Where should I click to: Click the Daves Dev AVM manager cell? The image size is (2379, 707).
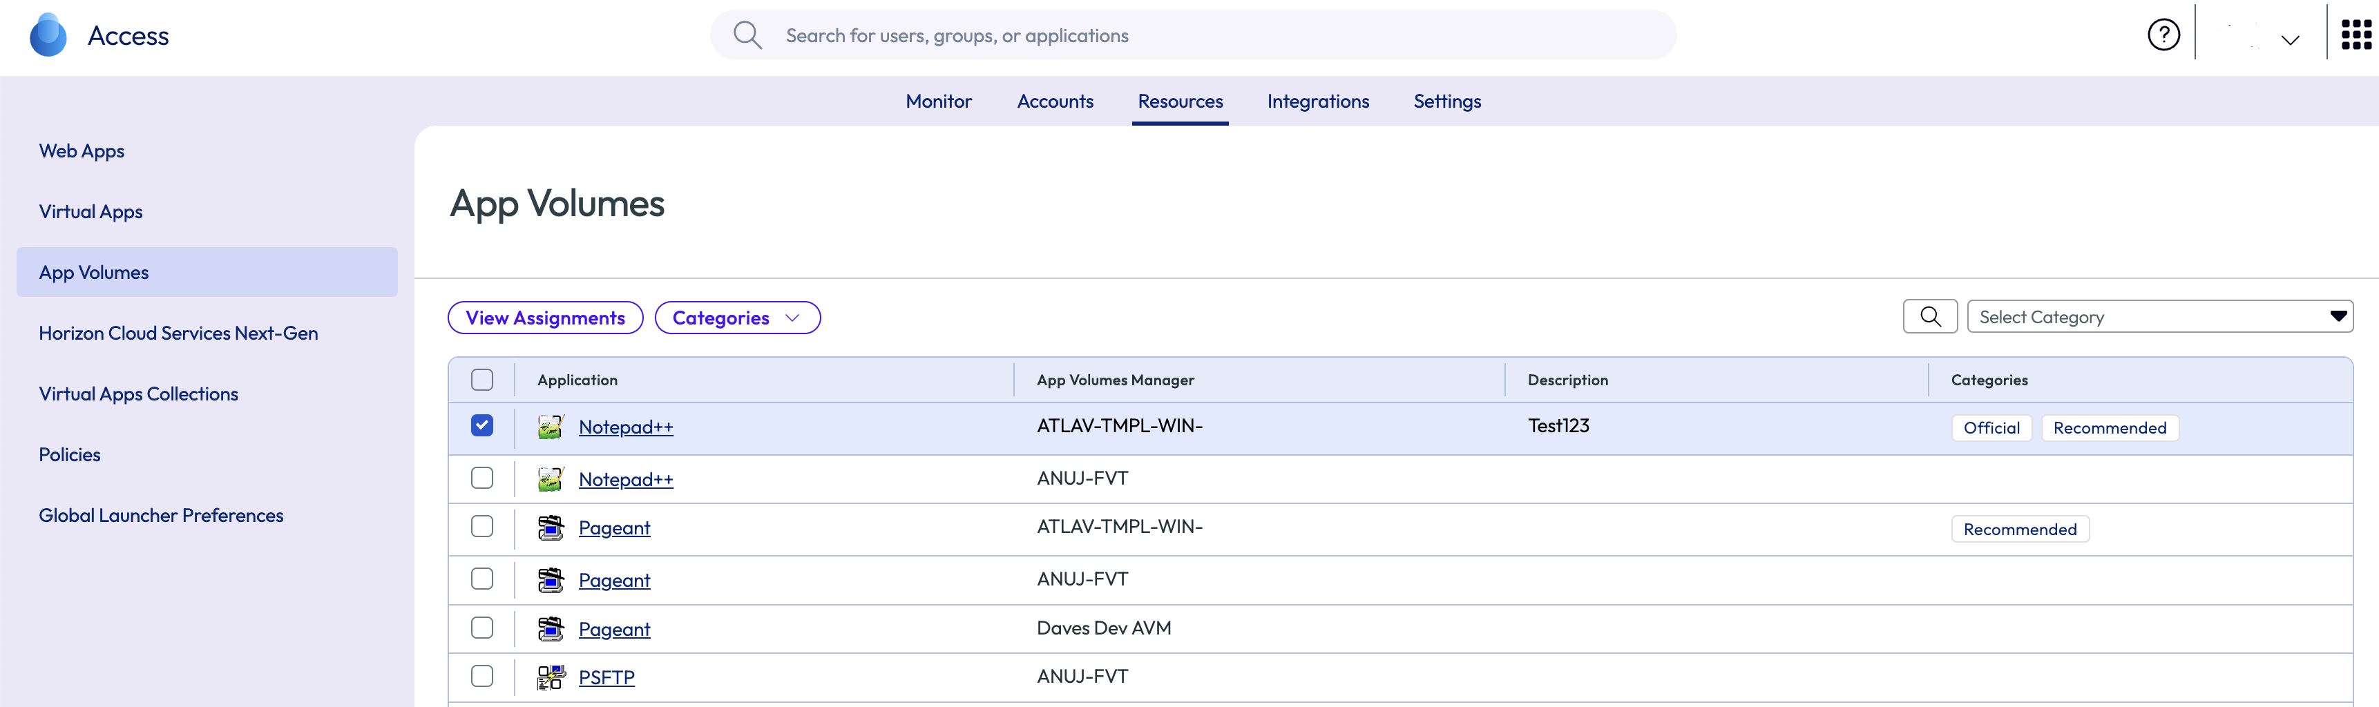[x=1104, y=628]
